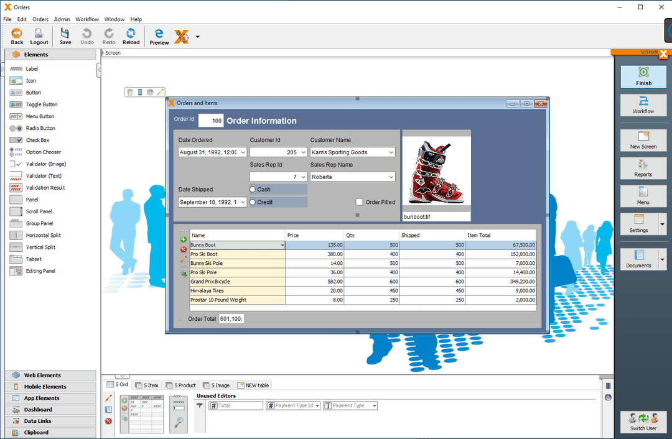Check the Order Filled checkbox
This screenshot has width=672, height=439.
click(358, 201)
